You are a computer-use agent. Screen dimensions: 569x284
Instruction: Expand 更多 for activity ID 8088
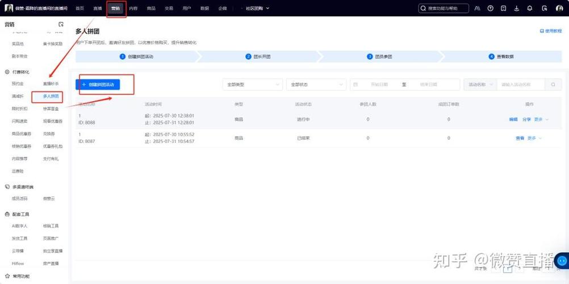pos(541,119)
